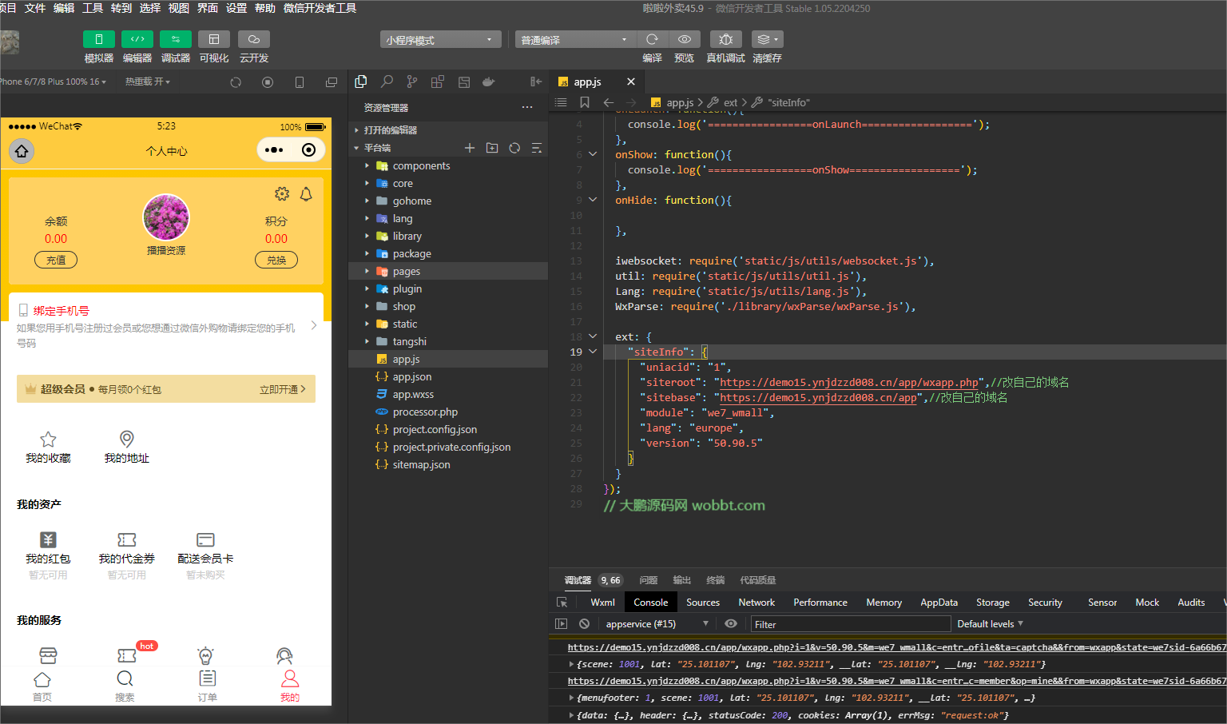Click the settings gear in profile card
Screen dimensions: 1227x724
tap(282, 194)
